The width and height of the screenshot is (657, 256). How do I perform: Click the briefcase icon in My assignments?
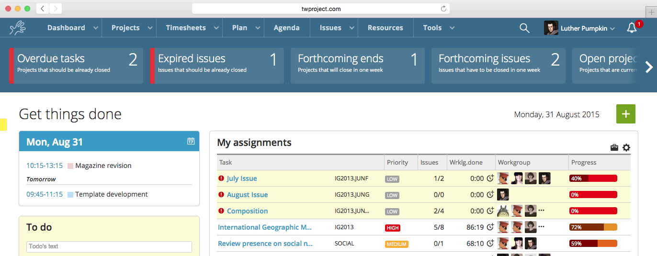(x=614, y=148)
